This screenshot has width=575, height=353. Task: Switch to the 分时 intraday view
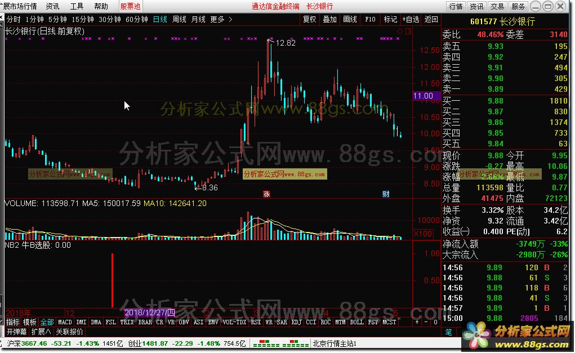13,20
